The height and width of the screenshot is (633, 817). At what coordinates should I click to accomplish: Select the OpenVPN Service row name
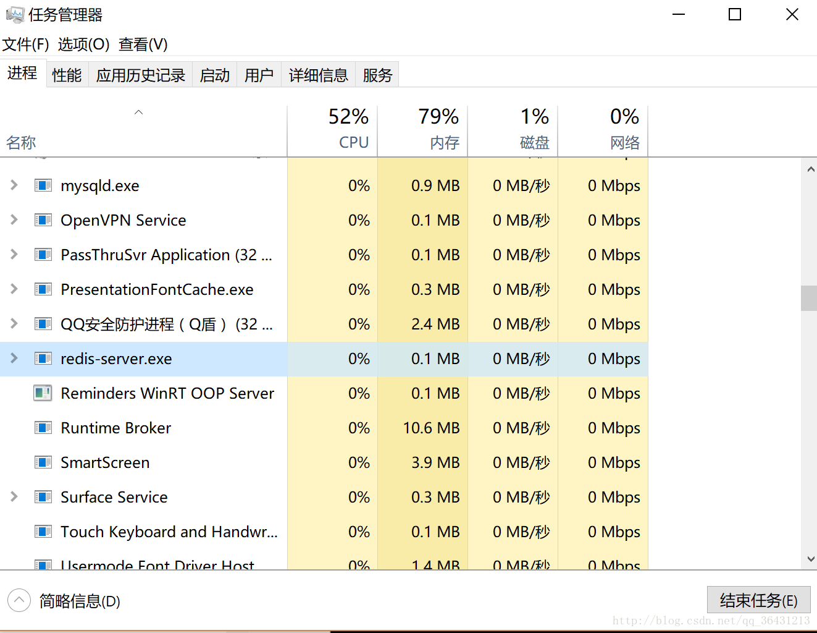pos(124,220)
